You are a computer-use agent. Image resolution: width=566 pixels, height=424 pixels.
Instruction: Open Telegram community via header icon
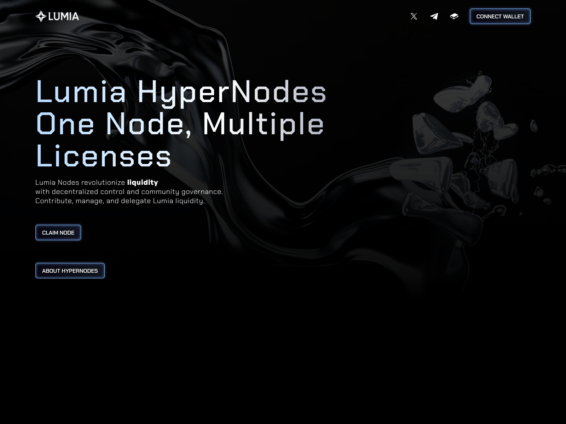[x=434, y=16]
